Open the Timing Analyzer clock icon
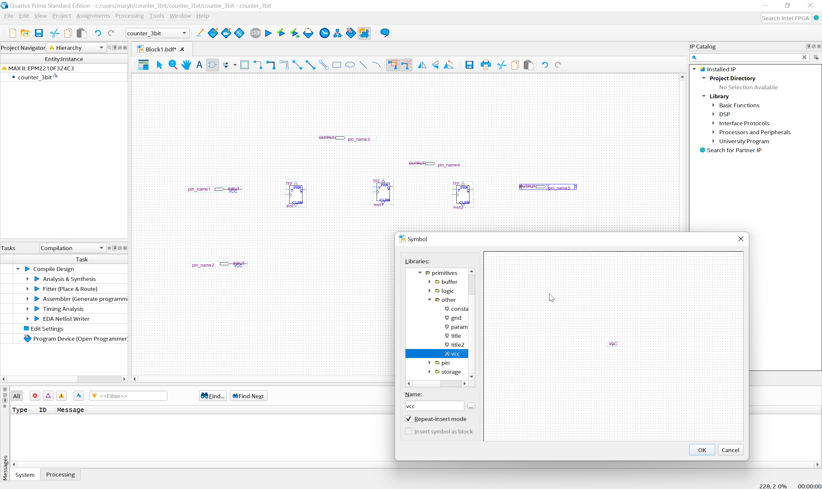The height and width of the screenshot is (489, 822). (x=325, y=33)
